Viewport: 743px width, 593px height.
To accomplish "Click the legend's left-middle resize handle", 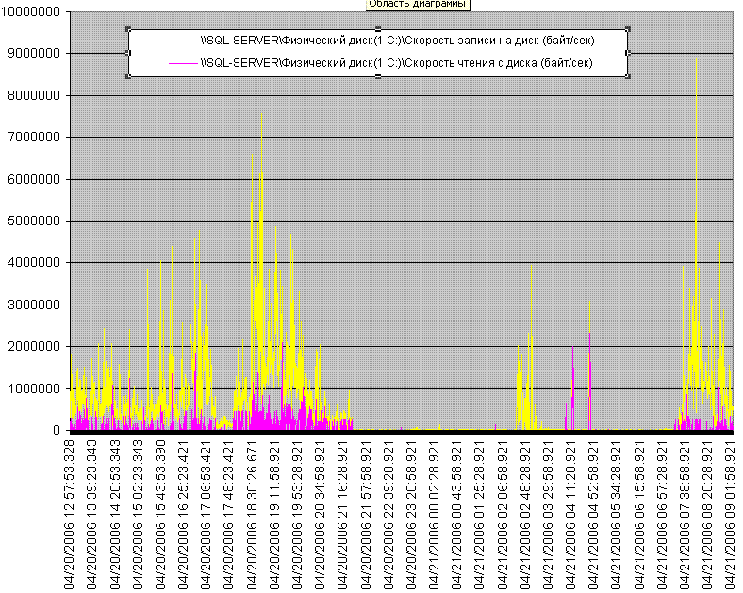I will [x=128, y=53].
